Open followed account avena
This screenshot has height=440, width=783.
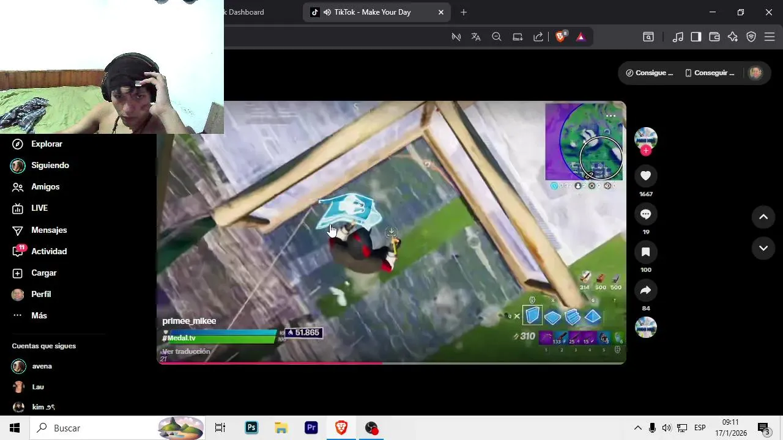[32, 366]
